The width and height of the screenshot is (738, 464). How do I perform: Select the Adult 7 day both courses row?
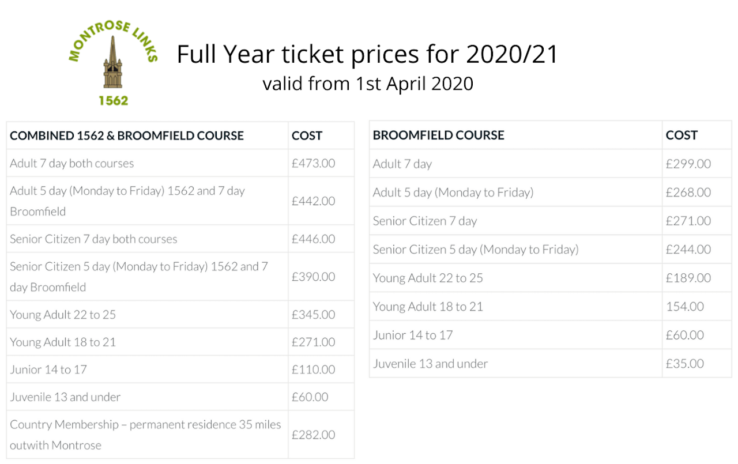point(180,163)
